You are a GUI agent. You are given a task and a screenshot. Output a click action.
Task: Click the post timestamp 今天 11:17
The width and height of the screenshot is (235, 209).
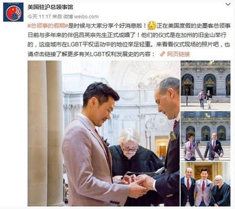pos(39,16)
